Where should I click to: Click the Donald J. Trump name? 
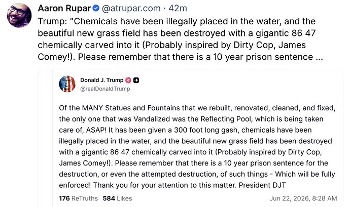coord(102,80)
